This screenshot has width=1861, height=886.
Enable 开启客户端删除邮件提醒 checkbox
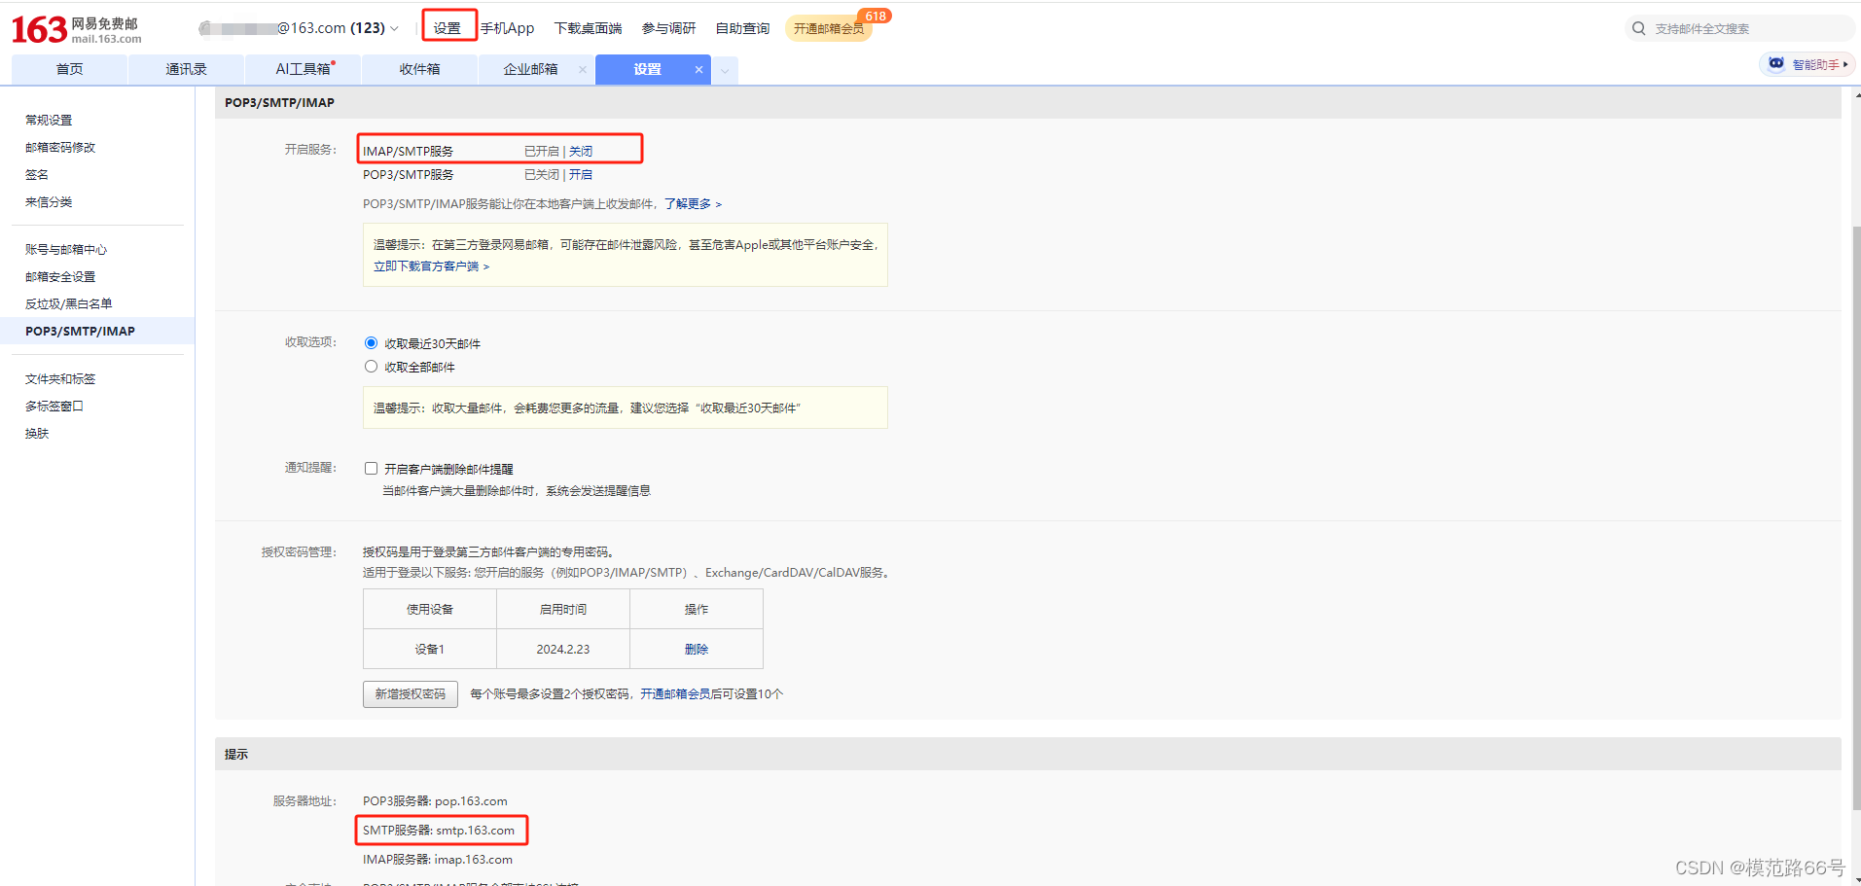pos(371,469)
